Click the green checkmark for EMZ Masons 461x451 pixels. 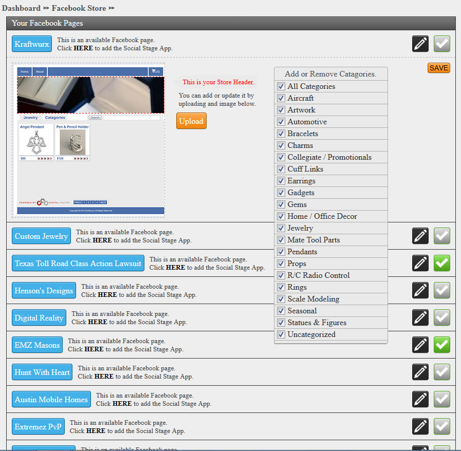(442, 345)
